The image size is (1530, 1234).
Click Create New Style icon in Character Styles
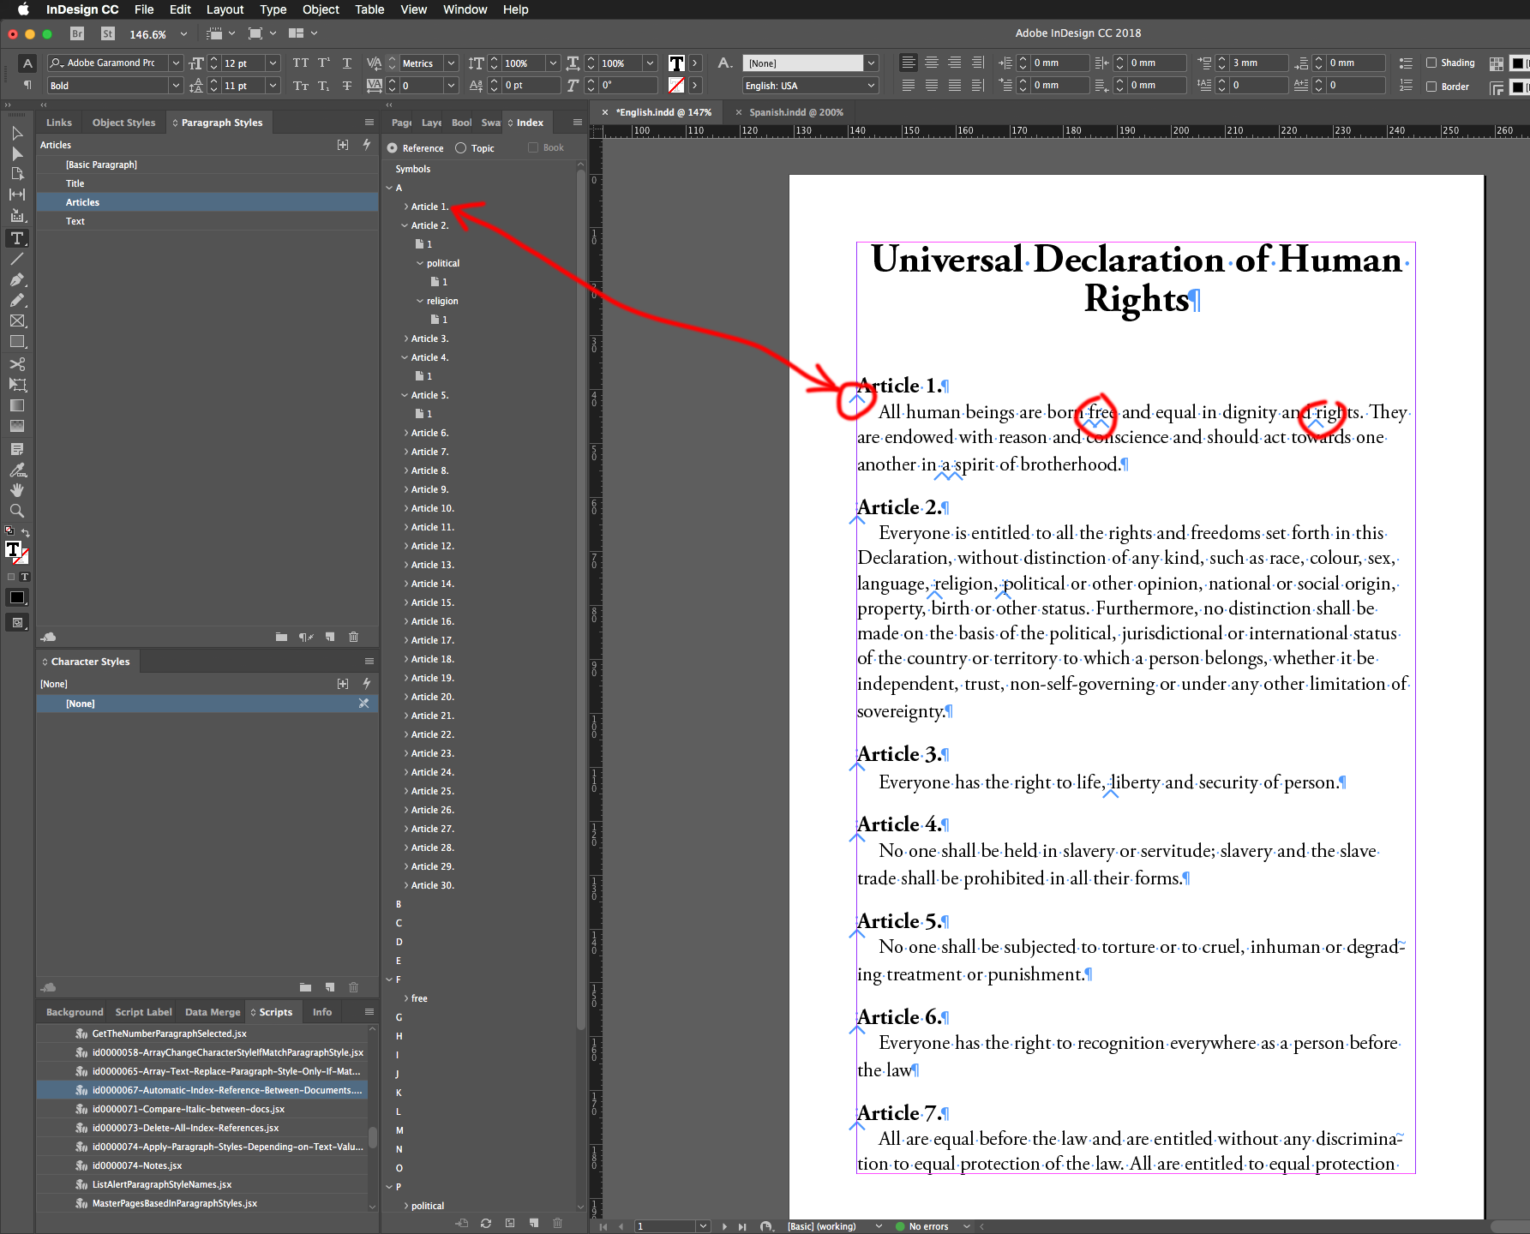pos(330,987)
